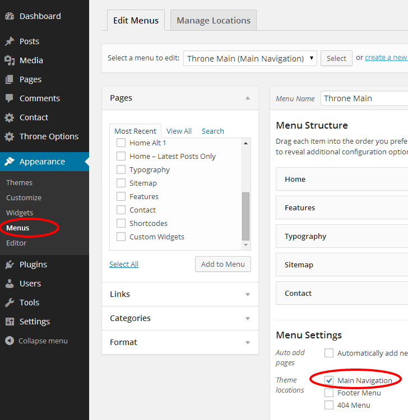Open Editor in the Appearance submenu

coord(16,243)
